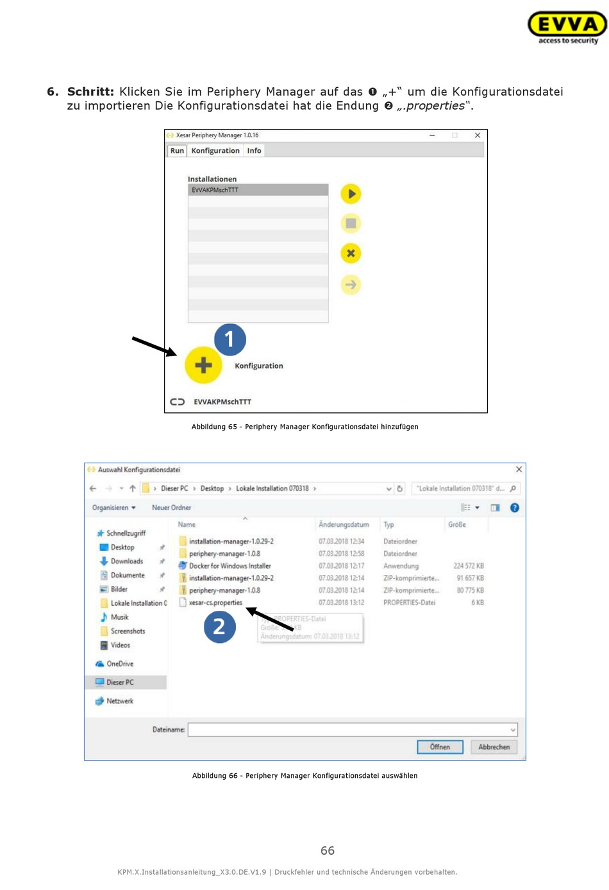Select the periphery-manager-1.0.8 Dateiordner folder

point(219,554)
